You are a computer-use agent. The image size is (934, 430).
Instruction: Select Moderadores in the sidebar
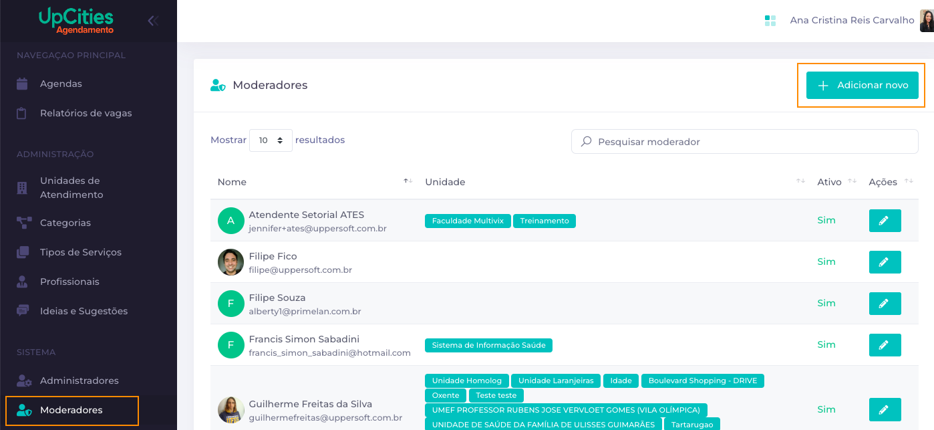pyautogui.click(x=72, y=410)
